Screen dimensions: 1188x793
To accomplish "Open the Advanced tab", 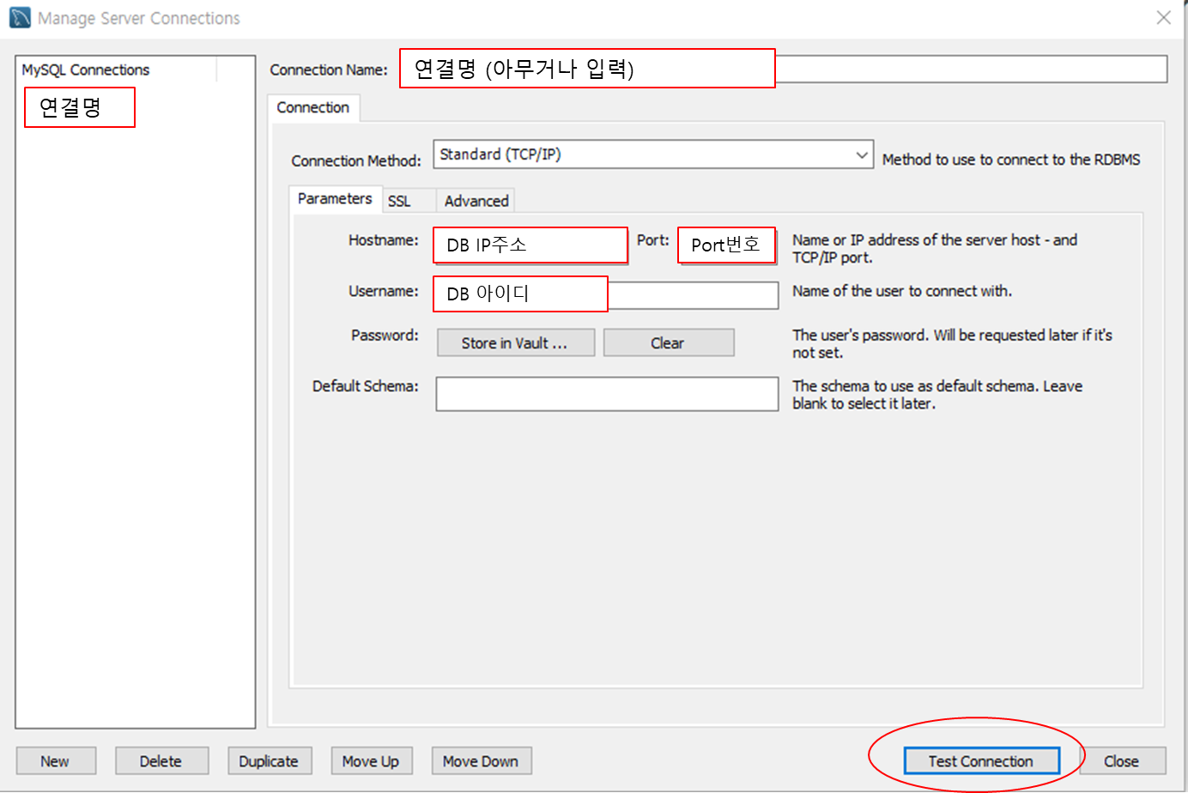I will coord(476,201).
